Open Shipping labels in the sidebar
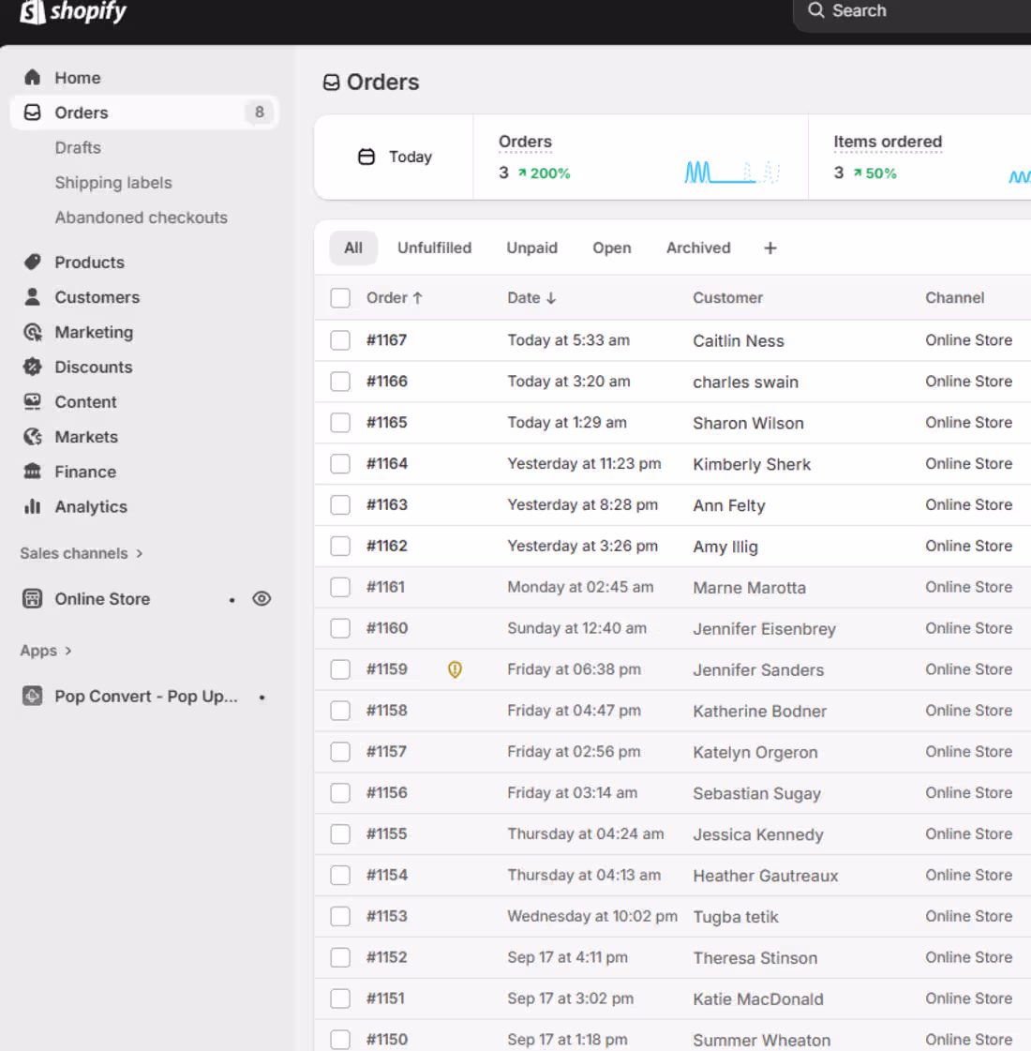The image size is (1031, 1051). (113, 182)
